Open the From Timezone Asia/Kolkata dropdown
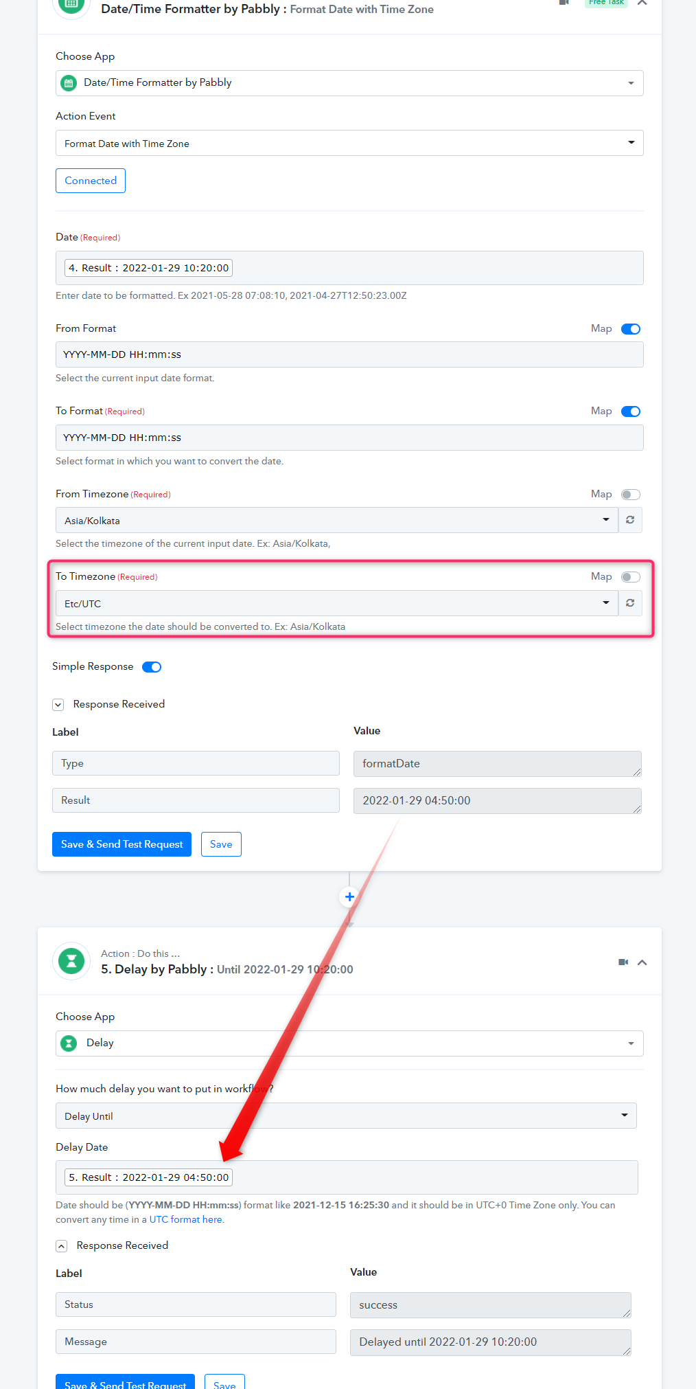The height and width of the screenshot is (1389, 696). click(x=337, y=520)
